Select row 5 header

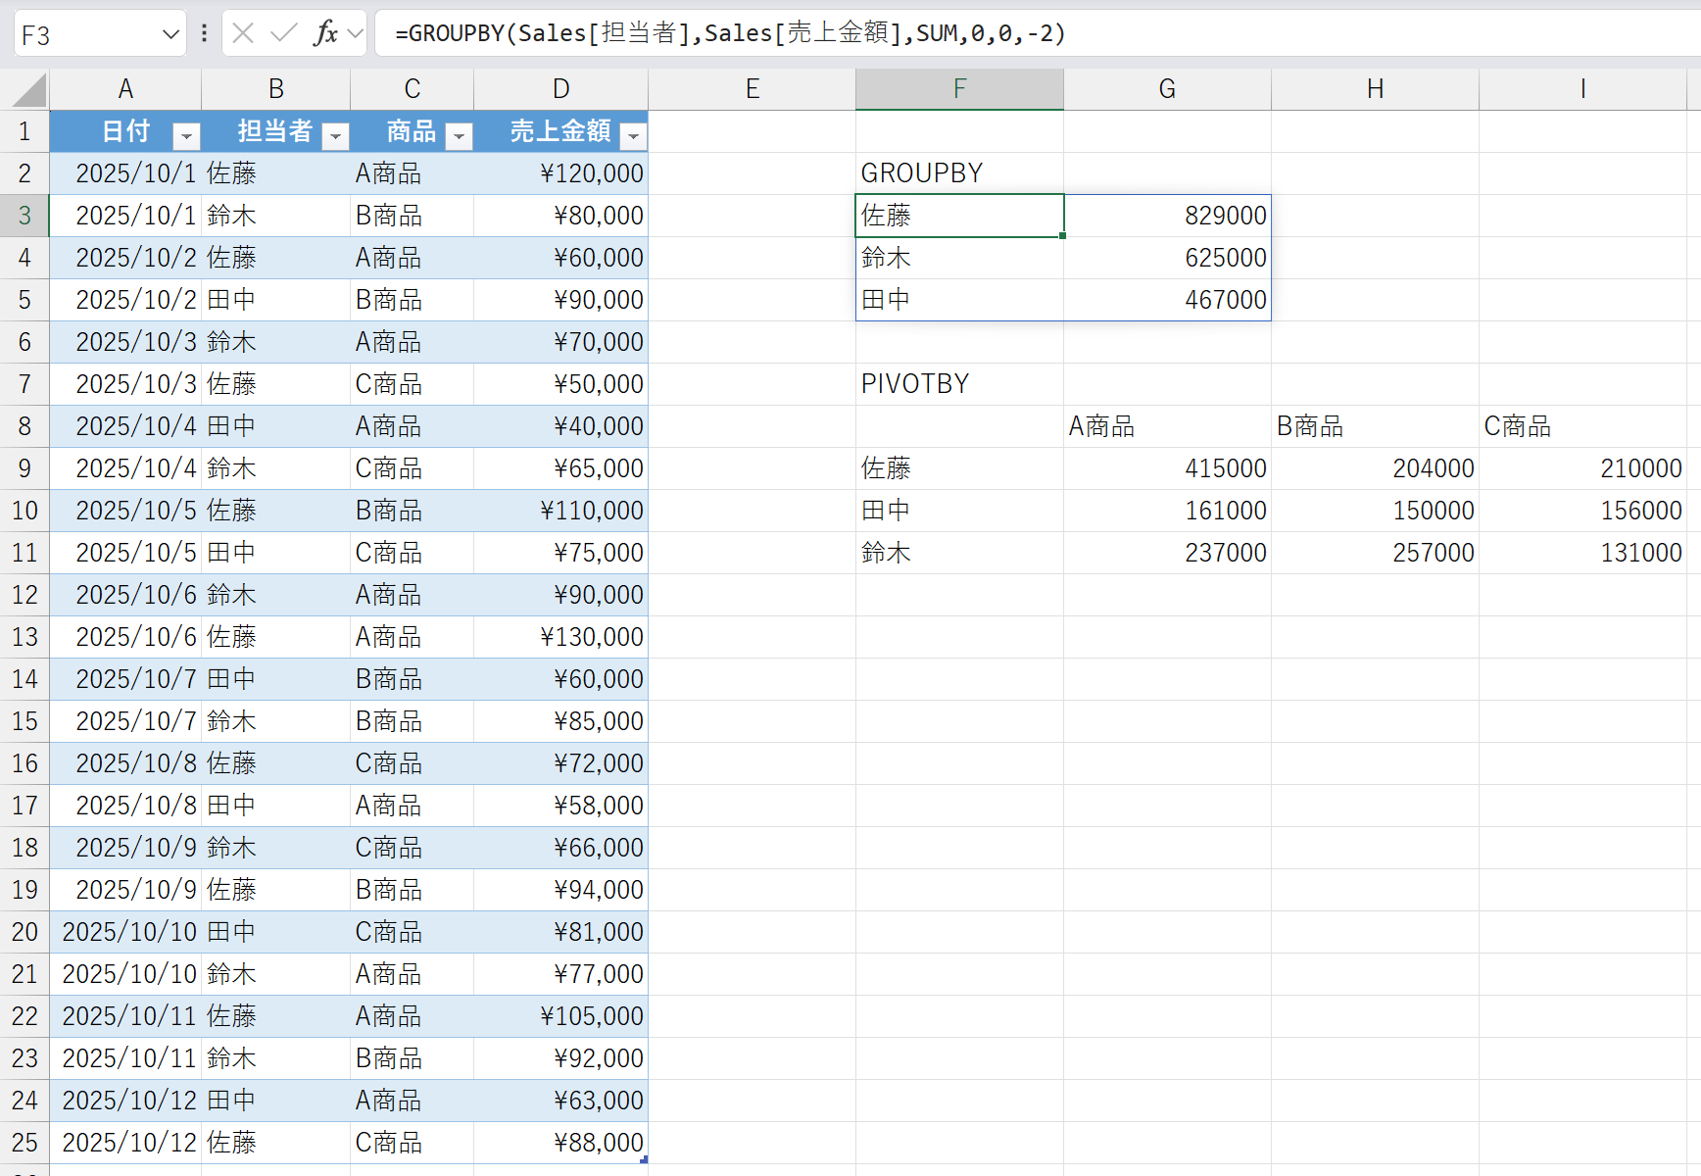point(24,300)
